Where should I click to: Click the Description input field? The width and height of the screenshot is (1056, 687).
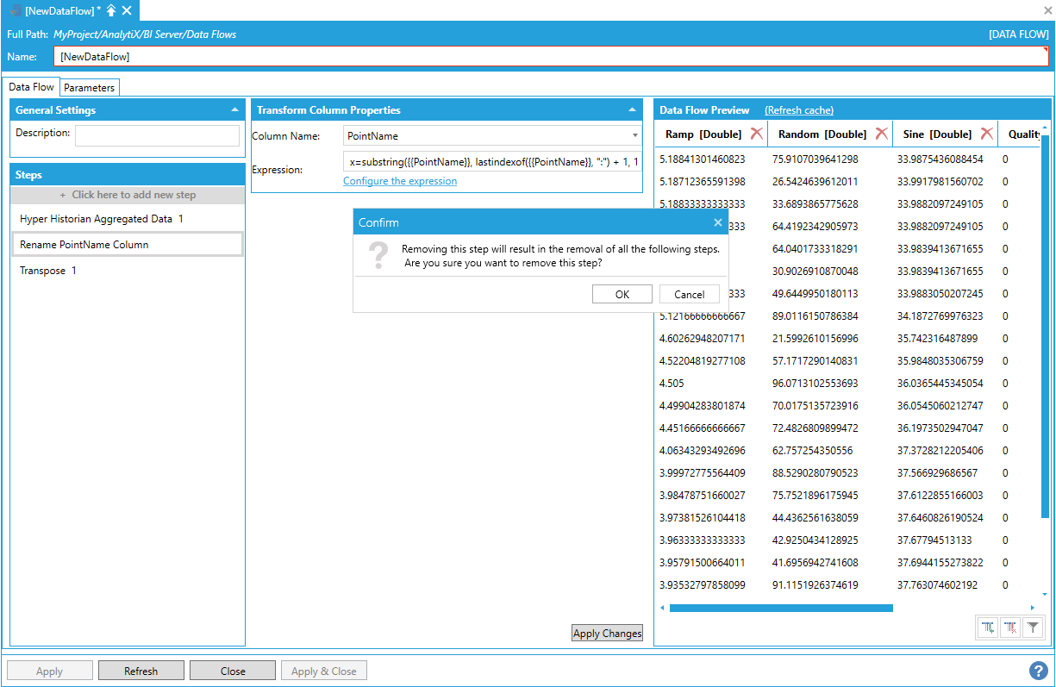coord(157,135)
